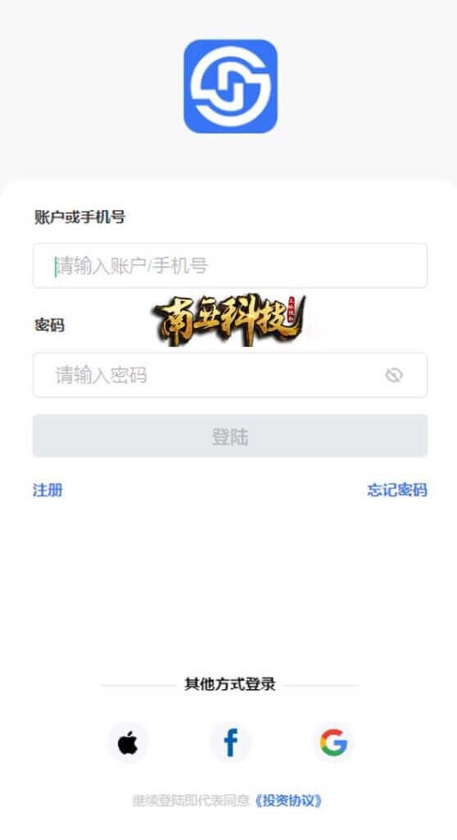The image size is (457, 840).
Task: Open the 注册 registration link
Action: pos(48,490)
